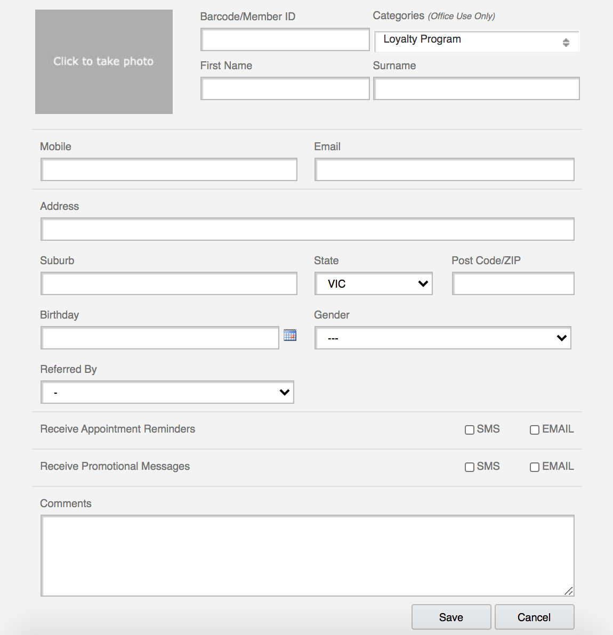Click the Suburb input field
This screenshot has width=613, height=635.
(x=169, y=283)
